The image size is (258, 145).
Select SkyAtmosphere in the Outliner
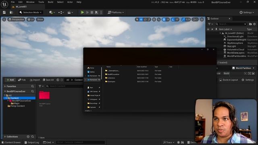(x=235, y=43)
